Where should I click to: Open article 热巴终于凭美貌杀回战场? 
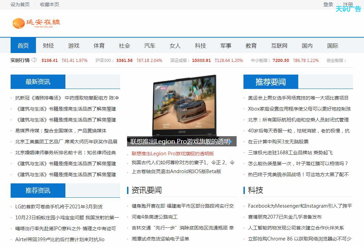[x=298, y=174]
